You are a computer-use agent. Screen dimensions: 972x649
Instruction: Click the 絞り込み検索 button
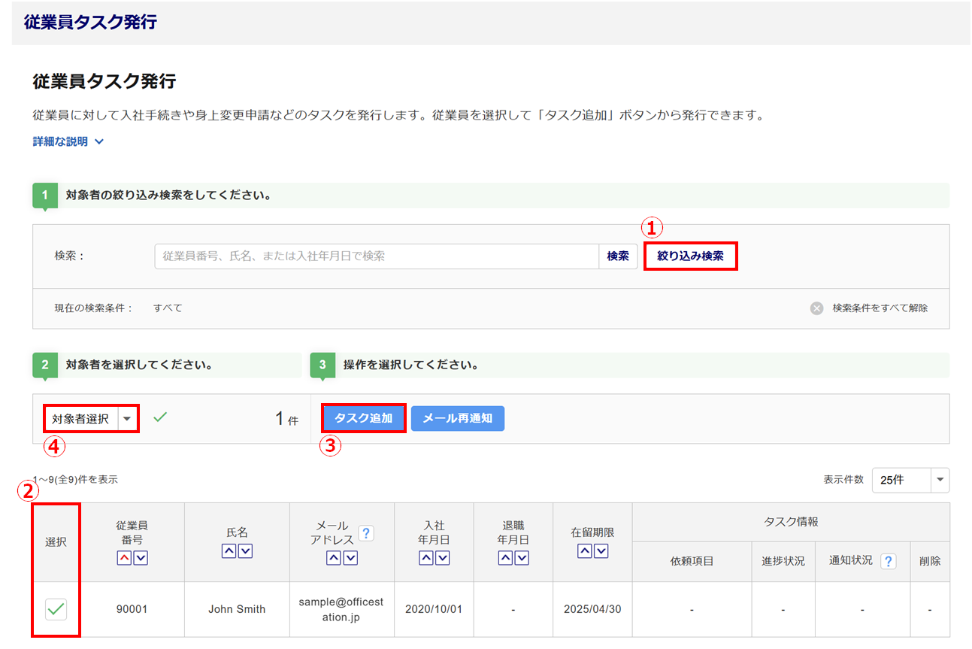click(x=690, y=256)
